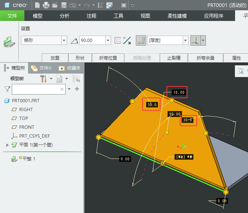
Task: Click the bend angle icon
Action: click(75, 41)
